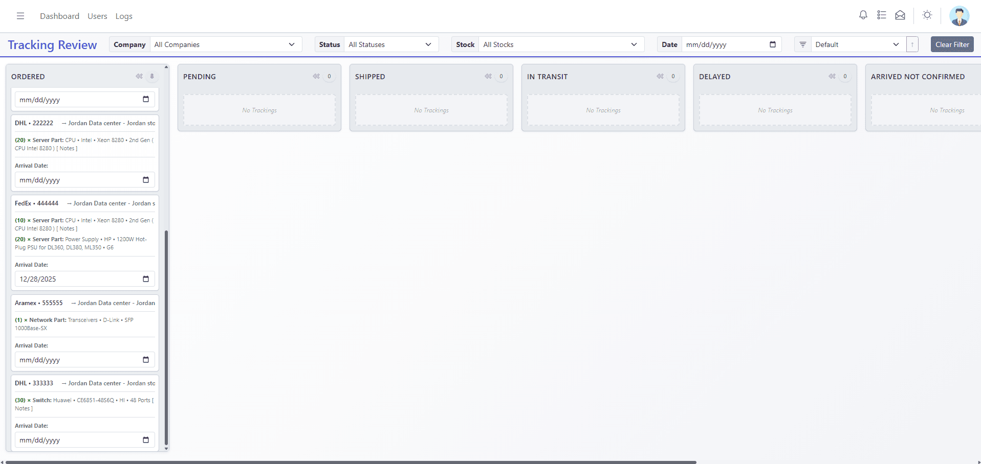Open the All Stocks dropdown

pyautogui.click(x=561, y=44)
